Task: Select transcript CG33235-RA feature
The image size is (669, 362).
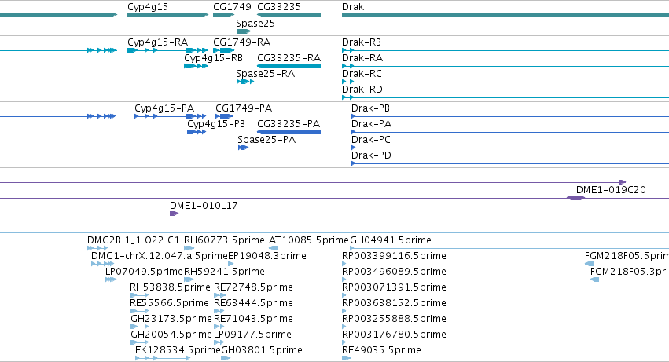Action: (289, 66)
